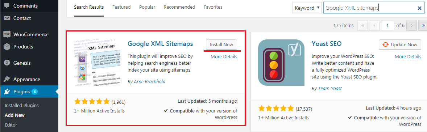This screenshot has height=132, width=427.
Task: Open the Recommended tab
Action: click(x=179, y=7)
